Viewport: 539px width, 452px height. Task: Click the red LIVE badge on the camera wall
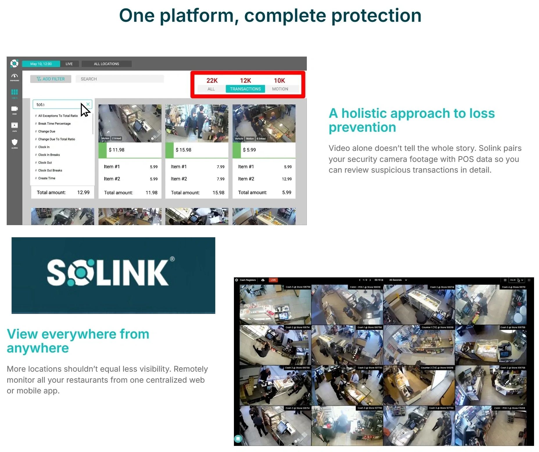click(x=273, y=280)
